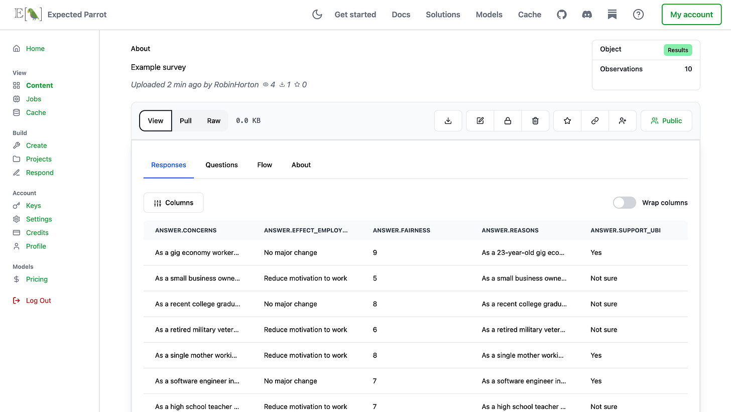Viewport: 731px width, 412px height.
Task: Switch to the Responses tab
Action: click(x=169, y=165)
